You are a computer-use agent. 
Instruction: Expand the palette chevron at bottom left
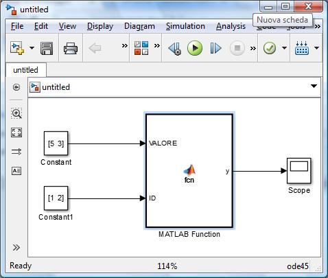tap(16, 247)
